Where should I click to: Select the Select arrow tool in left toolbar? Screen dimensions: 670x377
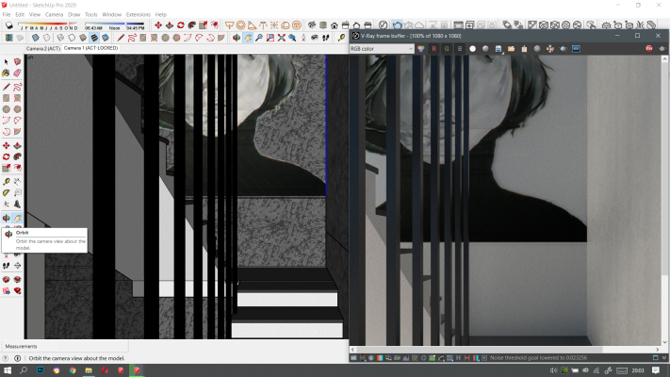(x=6, y=62)
